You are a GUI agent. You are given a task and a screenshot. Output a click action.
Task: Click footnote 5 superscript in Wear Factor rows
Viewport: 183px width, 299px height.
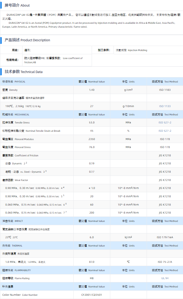[x=64, y=196]
